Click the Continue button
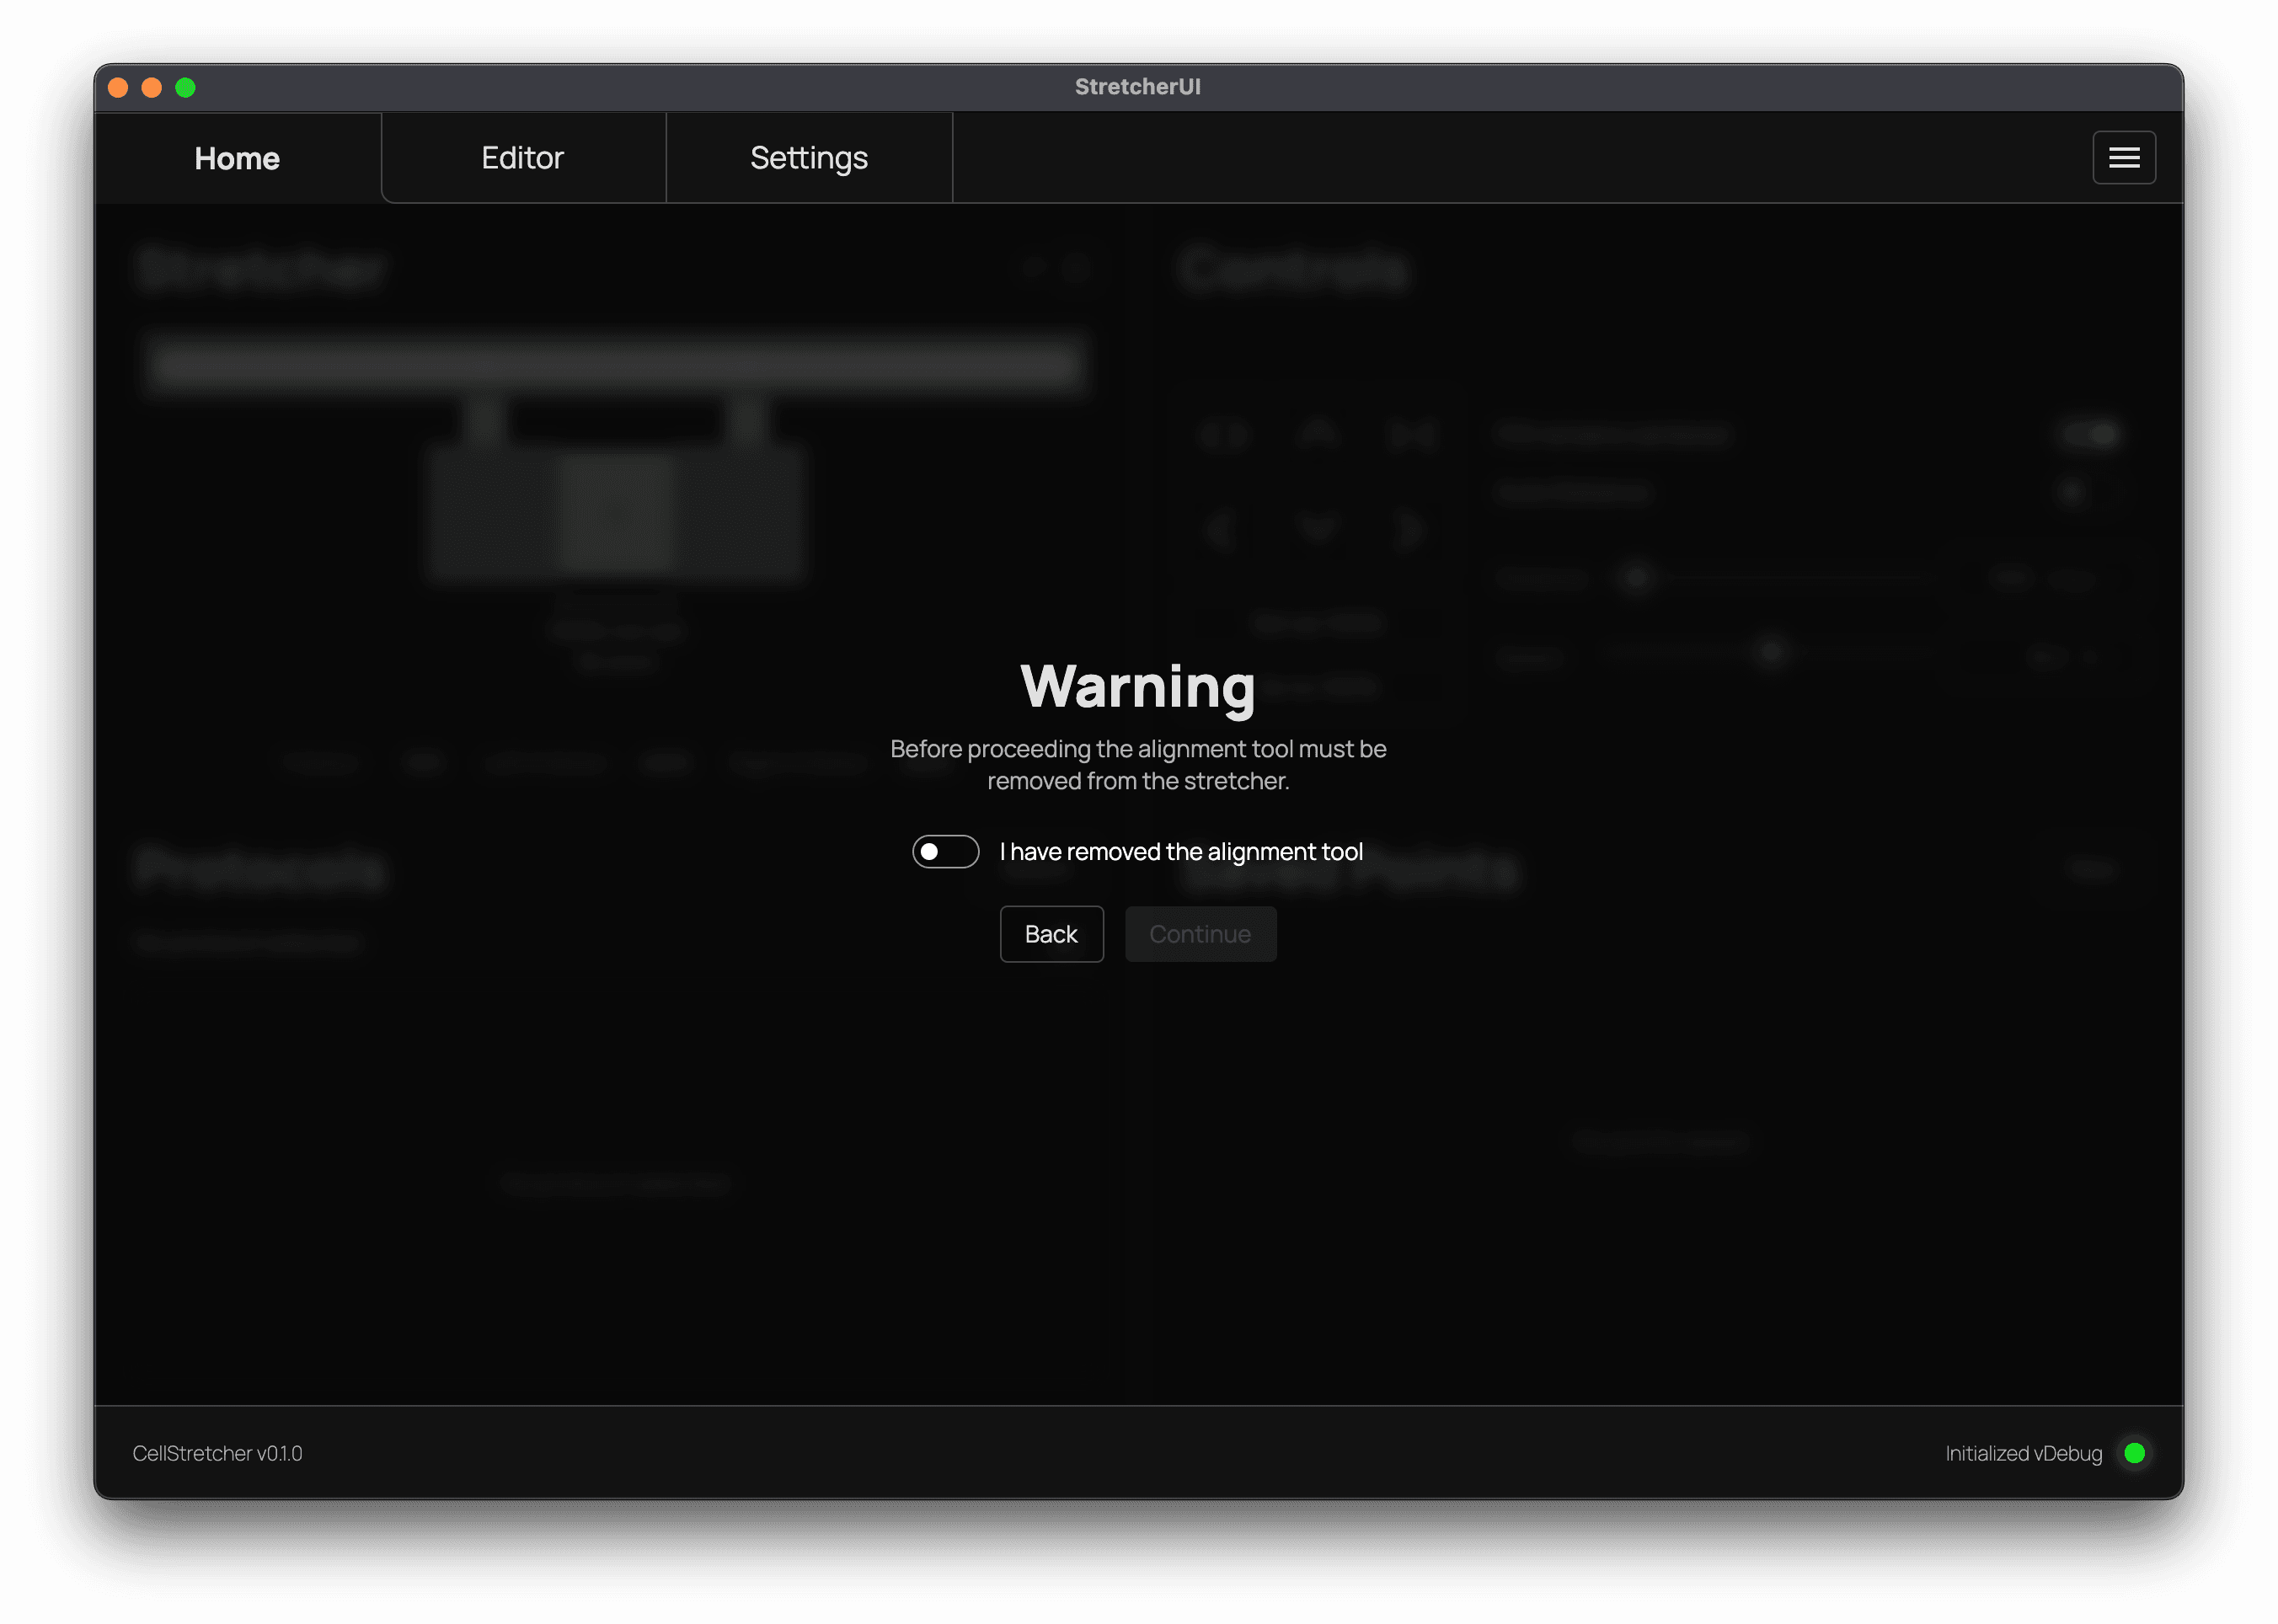Screen dimensions: 2278x1624 (x=1200, y=934)
